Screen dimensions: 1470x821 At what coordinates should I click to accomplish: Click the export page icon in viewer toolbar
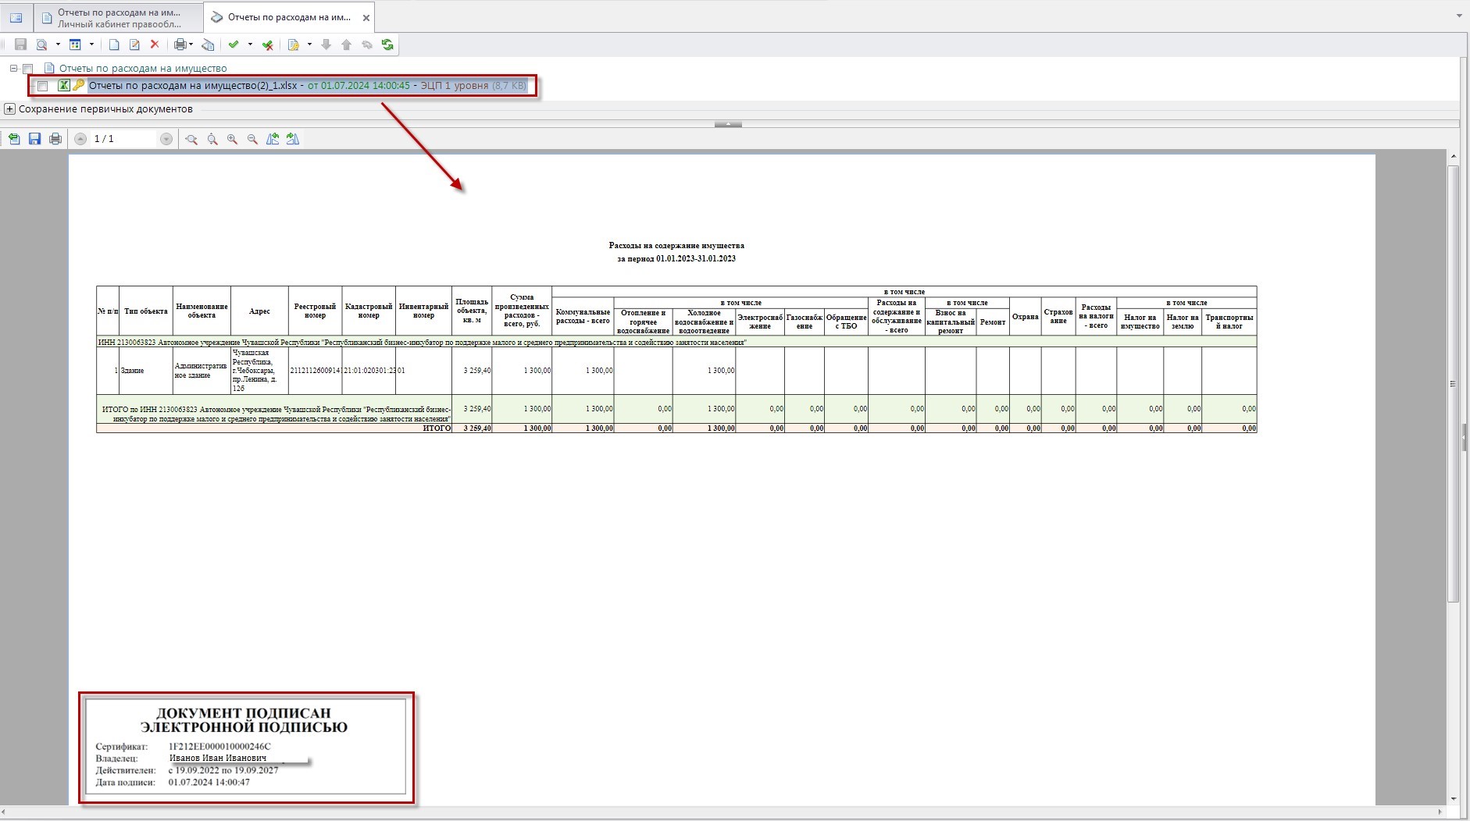click(14, 139)
